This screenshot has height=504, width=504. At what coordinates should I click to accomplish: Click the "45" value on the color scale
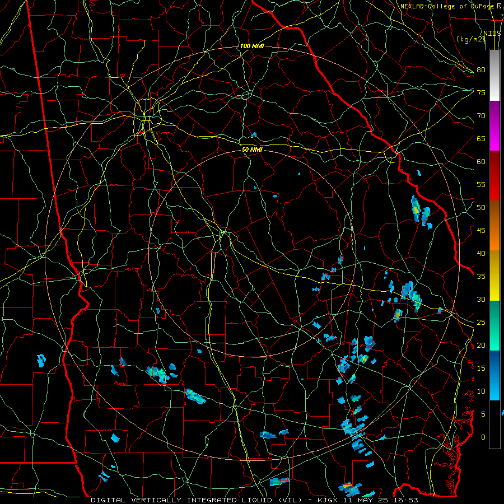click(x=481, y=231)
